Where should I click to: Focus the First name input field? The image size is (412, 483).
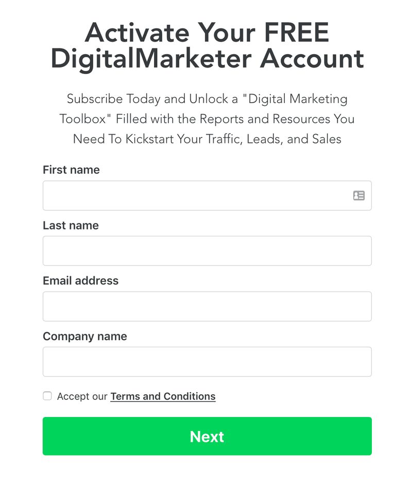pyautogui.click(x=207, y=196)
